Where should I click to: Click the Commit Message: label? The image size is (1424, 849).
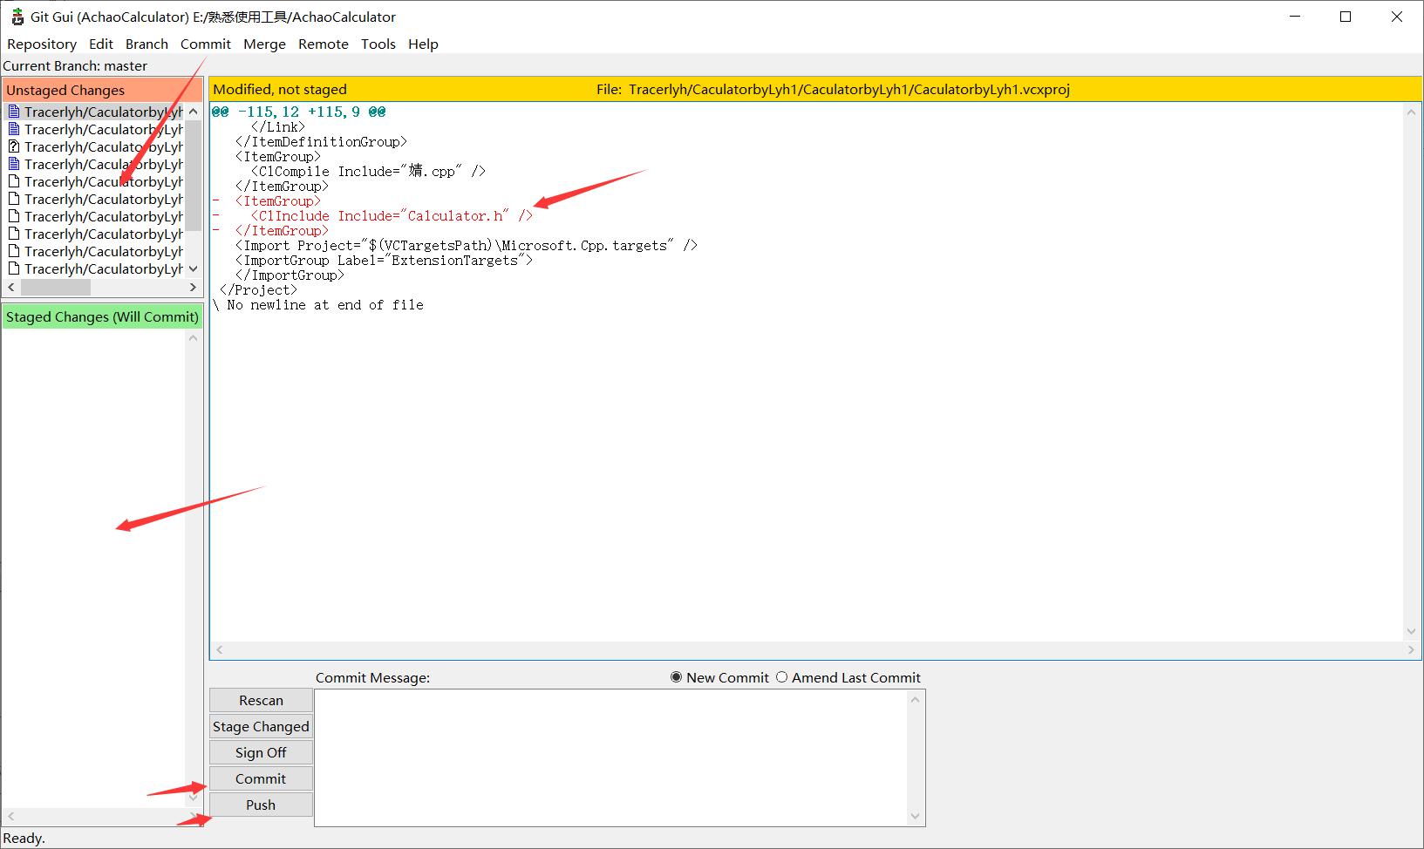coord(372,677)
